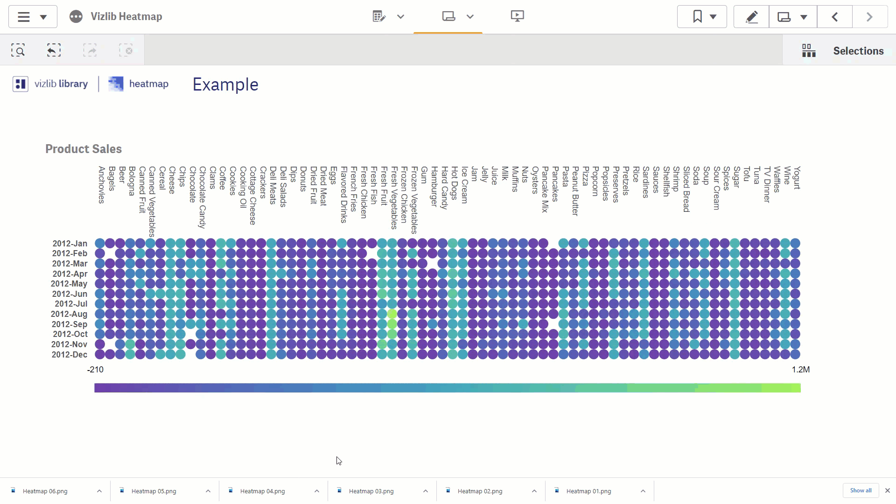Clear all selections icon
Image resolution: width=896 pixels, height=504 pixels.
126,50
